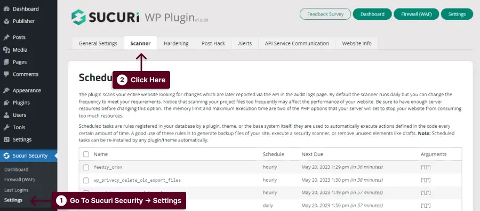Click the Pages icon in sidebar
Image resolution: width=480 pixels, height=211 pixels.
(6, 62)
